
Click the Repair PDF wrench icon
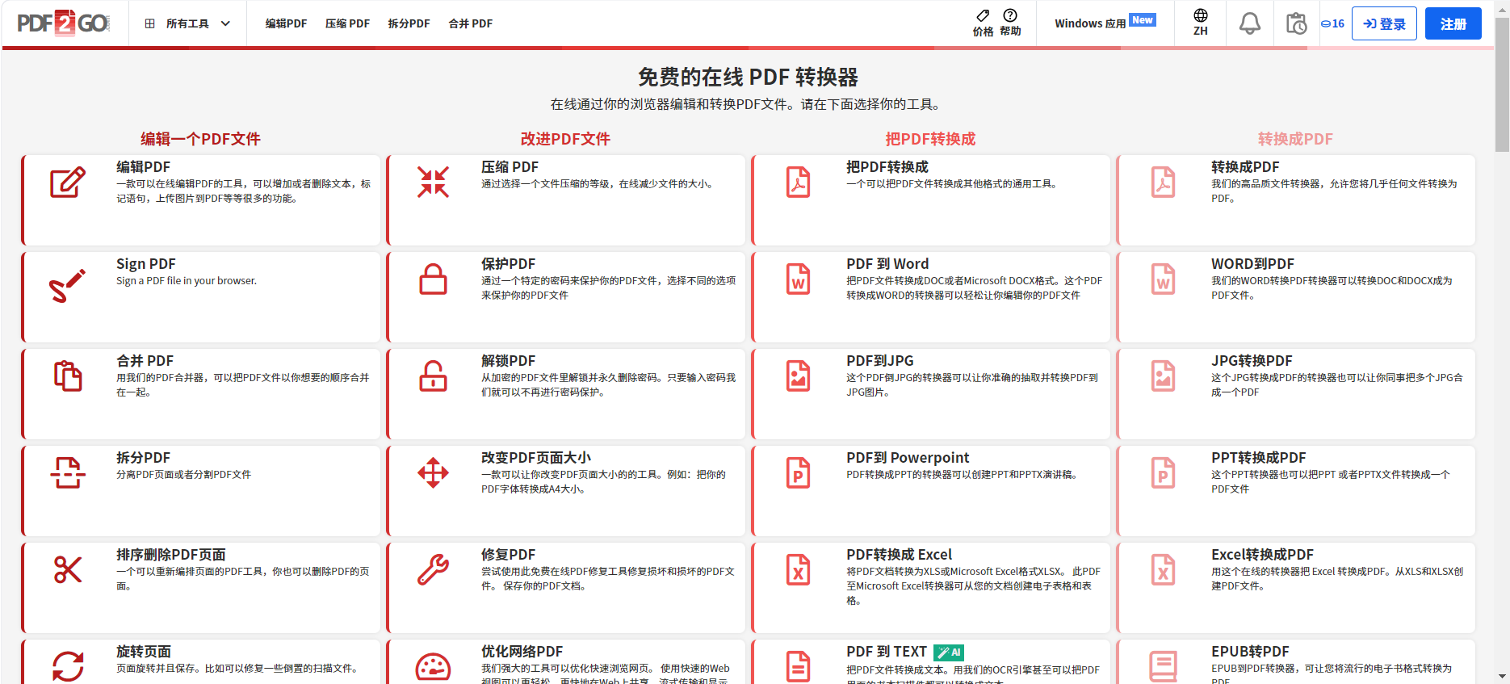pos(433,569)
